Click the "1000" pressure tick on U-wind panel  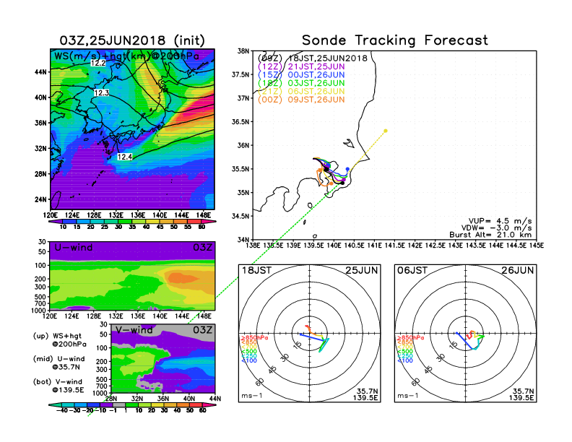39,311
